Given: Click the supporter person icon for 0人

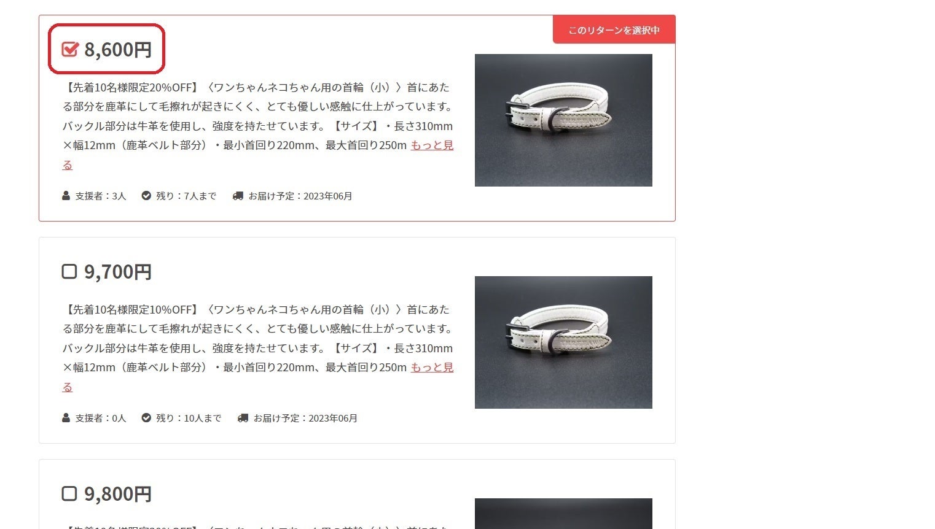Looking at the screenshot, I should coord(66,418).
